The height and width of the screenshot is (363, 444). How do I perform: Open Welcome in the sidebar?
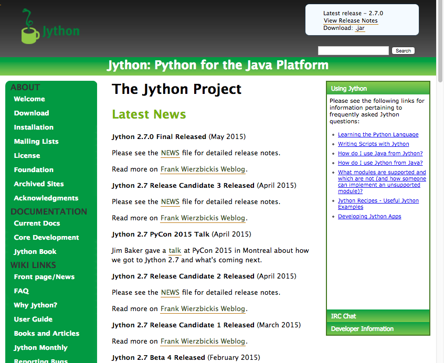point(29,99)
